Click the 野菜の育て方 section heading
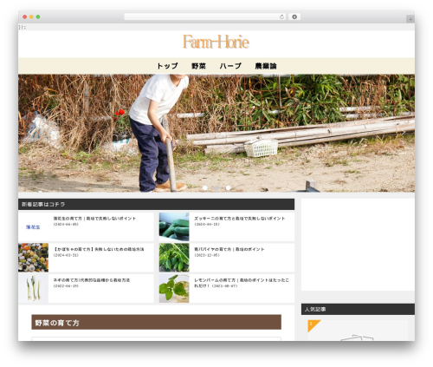433x367 pixels. coord(156,322)
